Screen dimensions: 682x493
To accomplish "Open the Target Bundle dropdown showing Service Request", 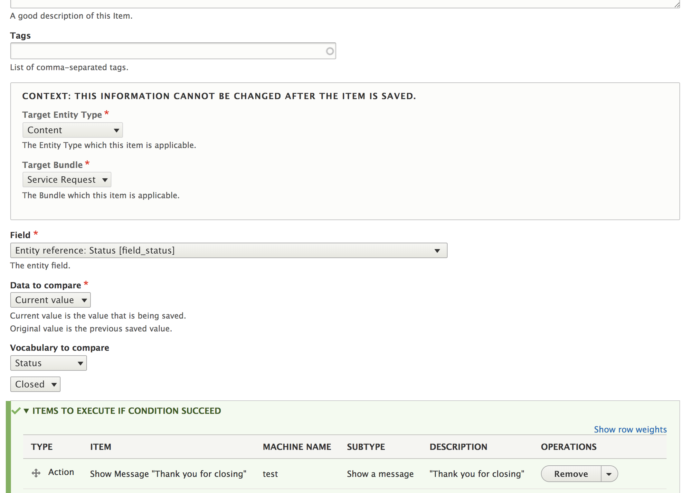I will point(67,180).
